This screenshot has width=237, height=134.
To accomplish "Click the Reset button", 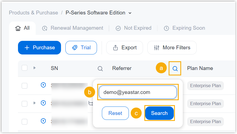I will pos(115,113).
